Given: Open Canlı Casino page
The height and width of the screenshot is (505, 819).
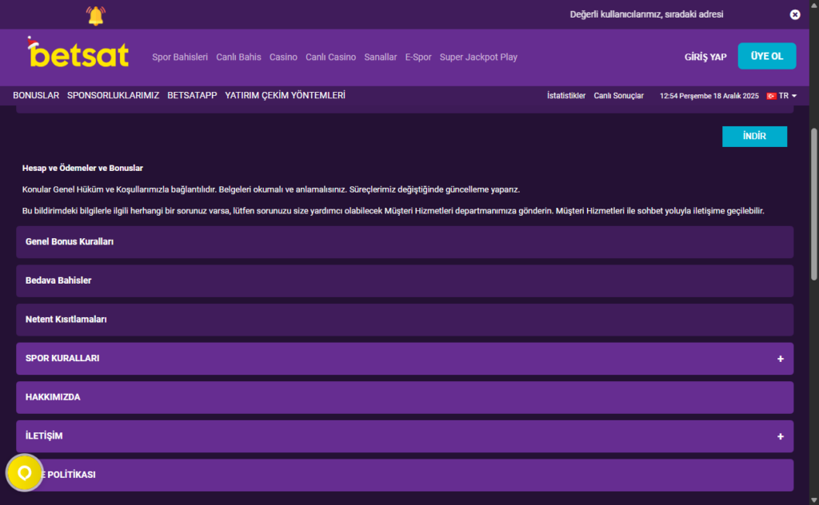Looking at the screenshot, I should [x=330, y=58].
